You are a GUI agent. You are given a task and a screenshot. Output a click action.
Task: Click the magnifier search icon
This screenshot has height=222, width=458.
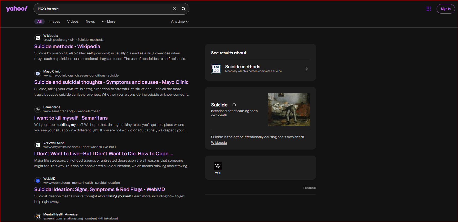(184, 9)
